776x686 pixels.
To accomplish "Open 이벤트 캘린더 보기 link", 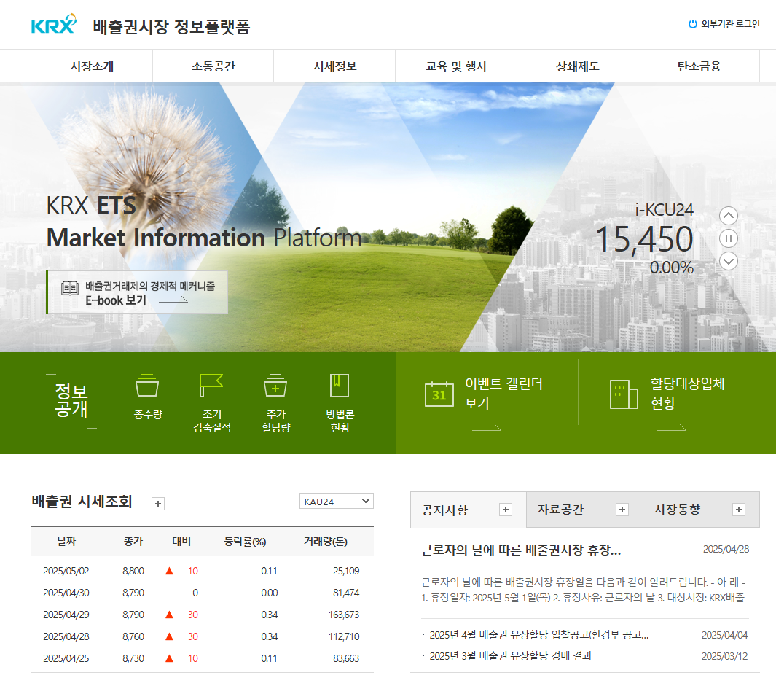I will click(x=503, y=393).
